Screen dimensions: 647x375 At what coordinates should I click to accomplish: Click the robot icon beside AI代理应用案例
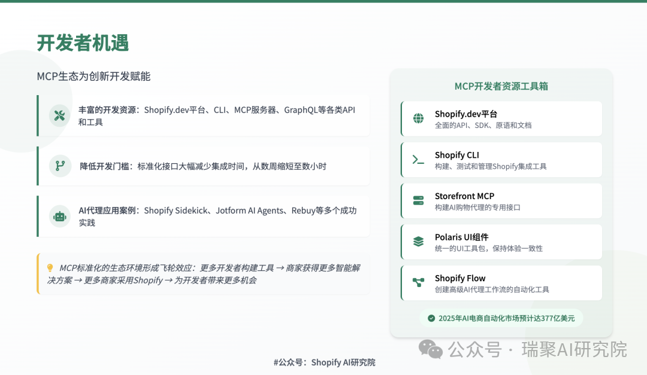(59, 217)
